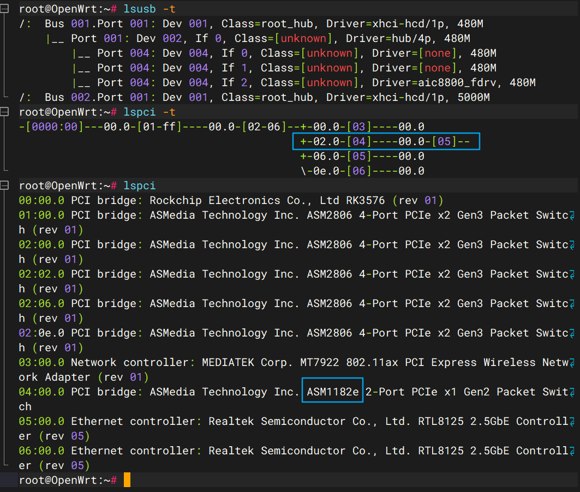Click the line-wrap arrow on the 06:00.0 line

572,451
